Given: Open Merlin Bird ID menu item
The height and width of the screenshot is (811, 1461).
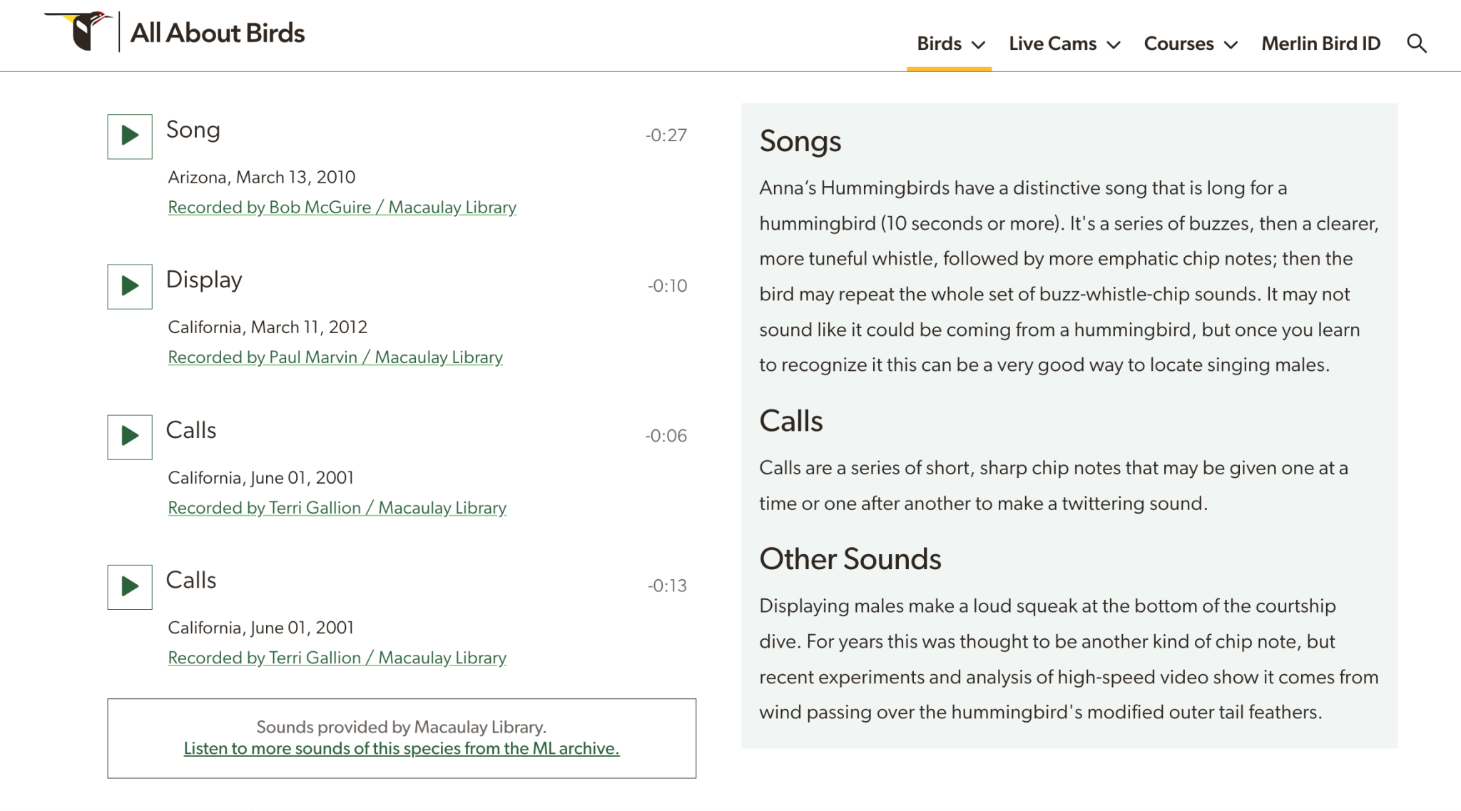Looking at the screenshot, I should [x=1320, y=44].
